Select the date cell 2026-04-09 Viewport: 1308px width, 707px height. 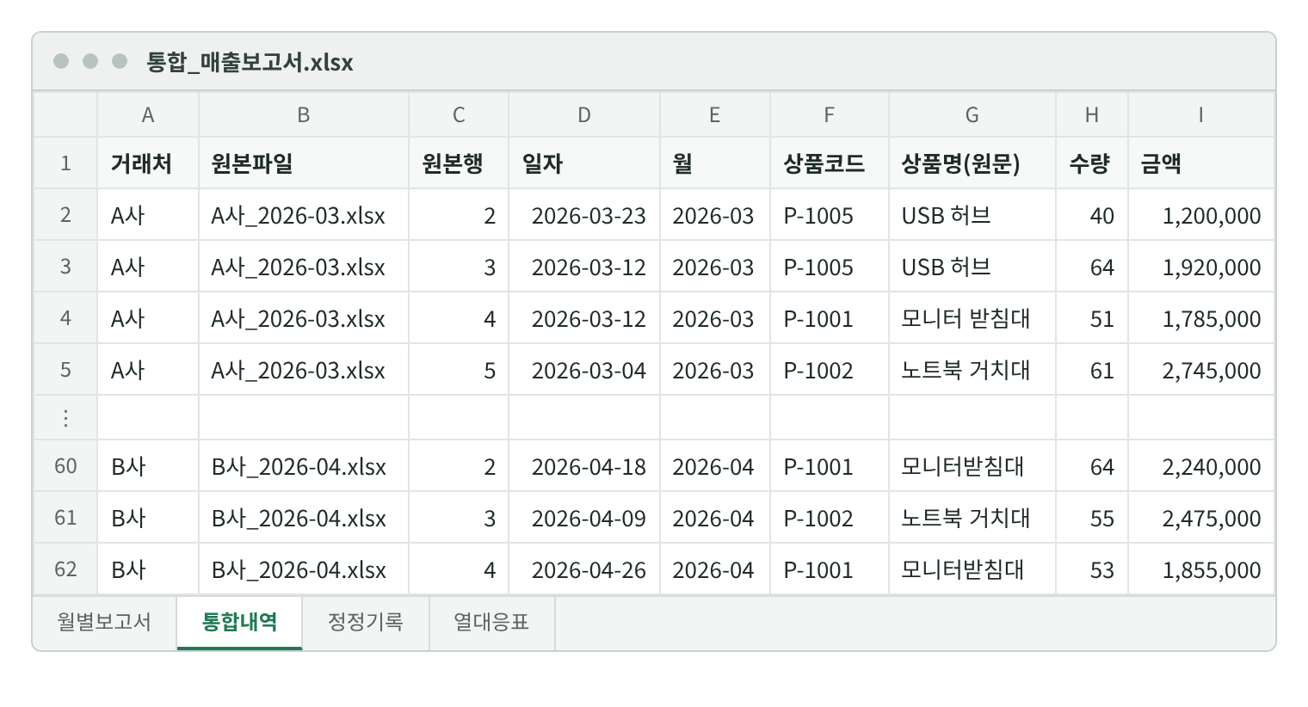pos(584,518)
